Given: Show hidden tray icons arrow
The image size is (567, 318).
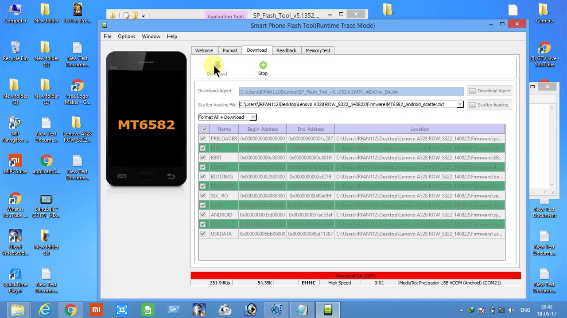Looking at the screenshot, I should [461, 310].
